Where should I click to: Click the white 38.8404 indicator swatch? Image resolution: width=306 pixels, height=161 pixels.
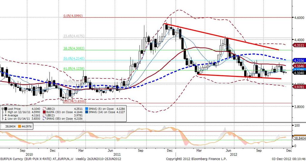pos(3,126)
